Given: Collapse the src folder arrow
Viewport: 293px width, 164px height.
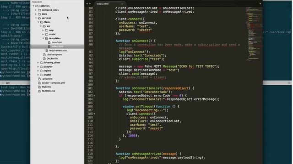Looking at the screenshot, I should click(41, 26).
